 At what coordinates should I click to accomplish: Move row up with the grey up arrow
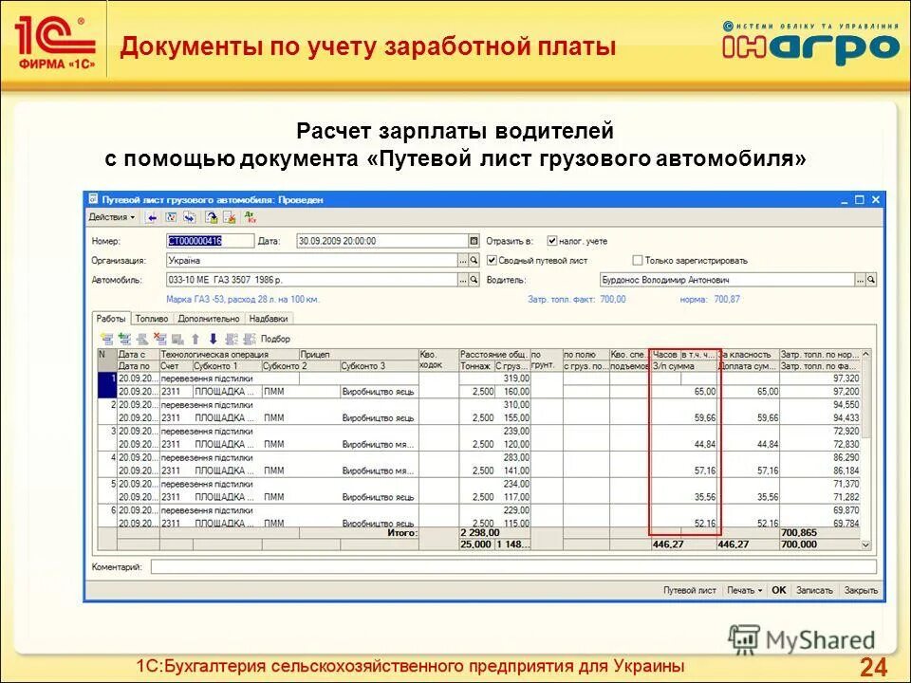(x=195, y=339)
